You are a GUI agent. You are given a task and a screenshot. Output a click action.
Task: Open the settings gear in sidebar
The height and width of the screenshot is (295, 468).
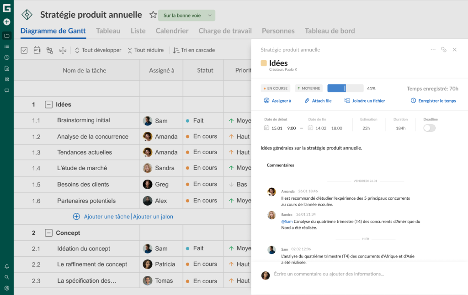click(x=6, y=288)
